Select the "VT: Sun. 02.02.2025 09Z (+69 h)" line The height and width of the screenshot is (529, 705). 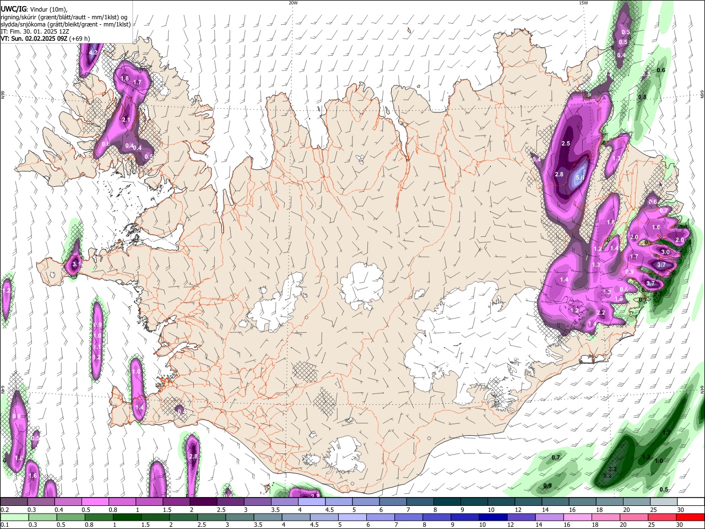[45, 39]
